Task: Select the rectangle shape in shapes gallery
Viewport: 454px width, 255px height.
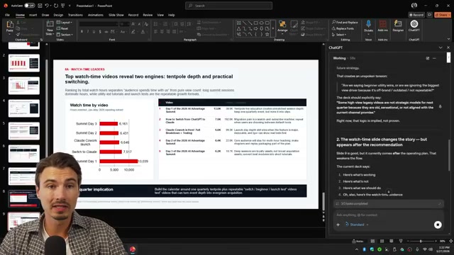Action: coord(255,23)
